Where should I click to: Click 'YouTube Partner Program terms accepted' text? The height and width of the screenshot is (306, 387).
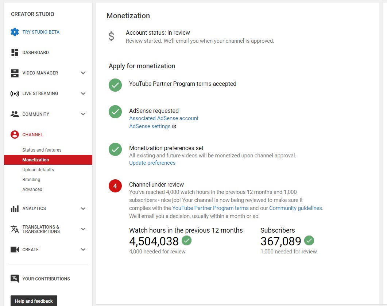(x=183, y=84)
